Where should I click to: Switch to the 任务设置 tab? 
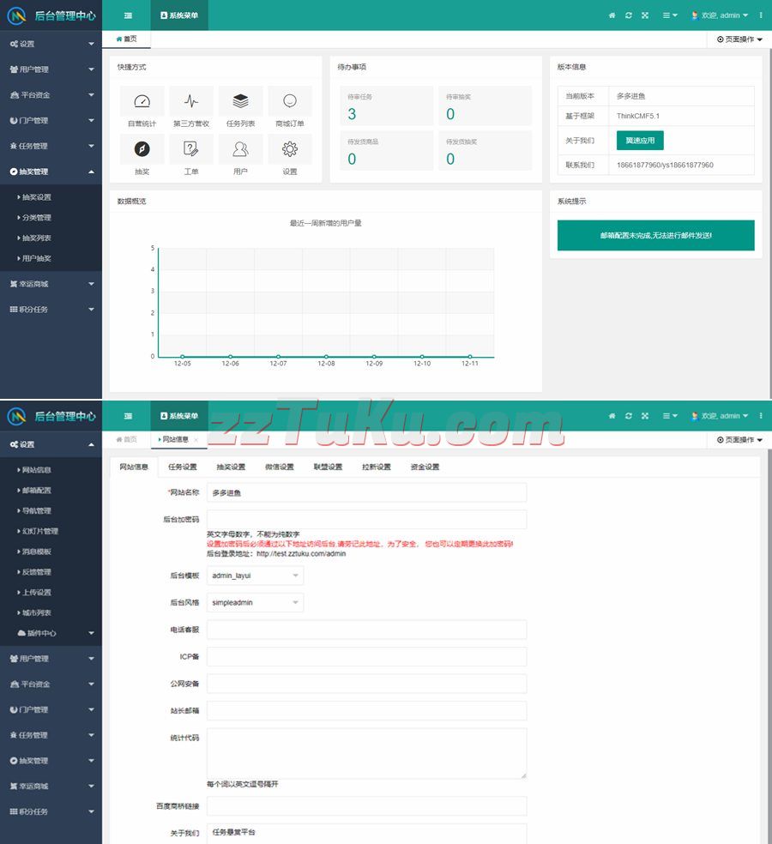point(182,467)
